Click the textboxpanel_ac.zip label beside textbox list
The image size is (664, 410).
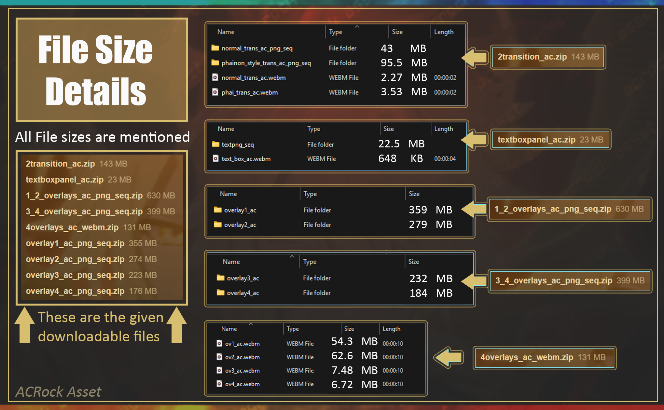tap(550, 140)
